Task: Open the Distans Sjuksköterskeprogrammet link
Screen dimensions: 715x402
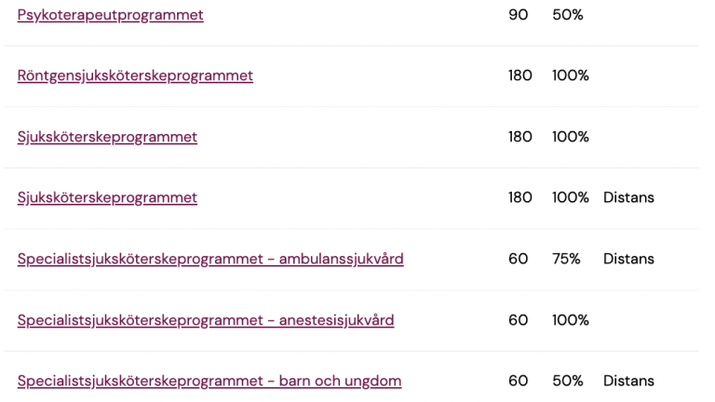Action: point(107,198)
